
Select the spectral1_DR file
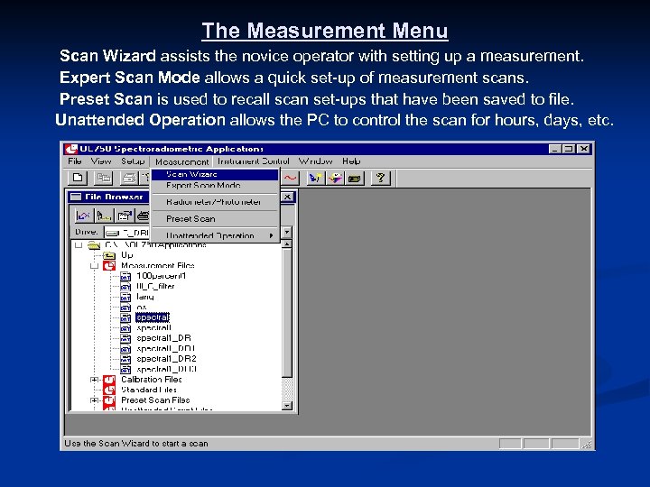point(163,338)
